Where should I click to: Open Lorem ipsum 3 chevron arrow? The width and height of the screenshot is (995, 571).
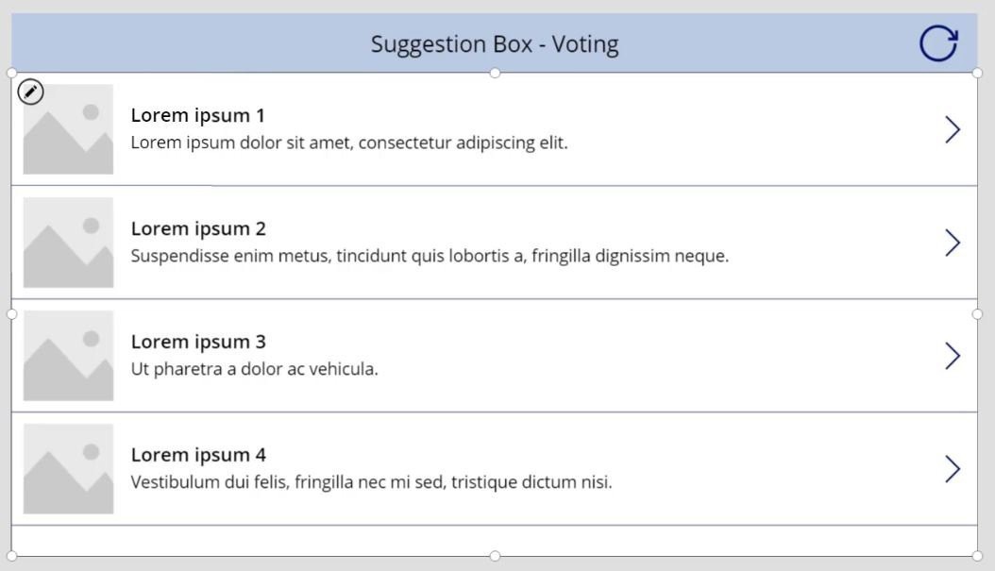pos(952,356)
